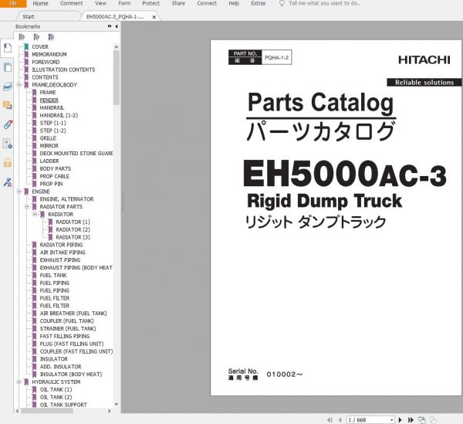Open the Form ribbon tab
463x424 pixels.
(x=124, y=4)
